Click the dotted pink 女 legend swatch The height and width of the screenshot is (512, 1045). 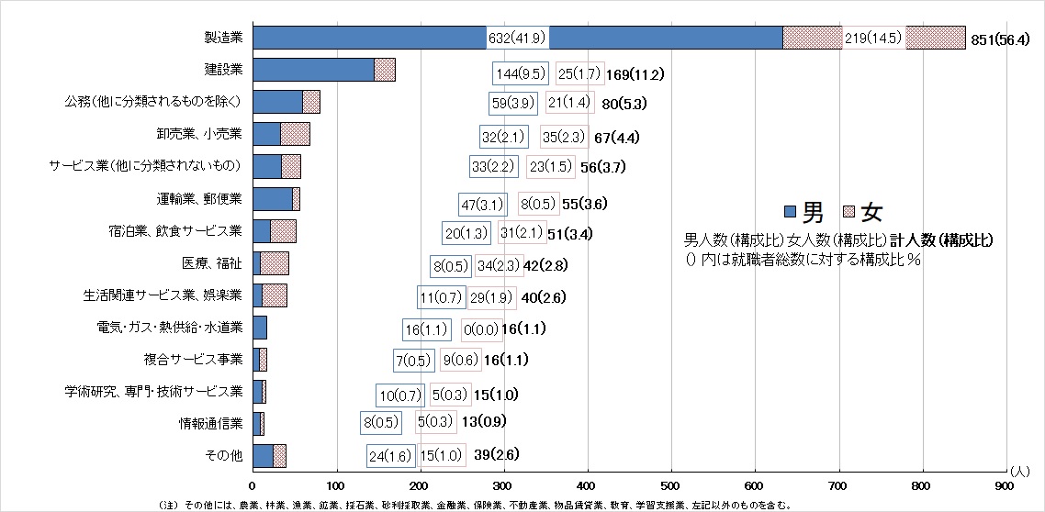849,213
